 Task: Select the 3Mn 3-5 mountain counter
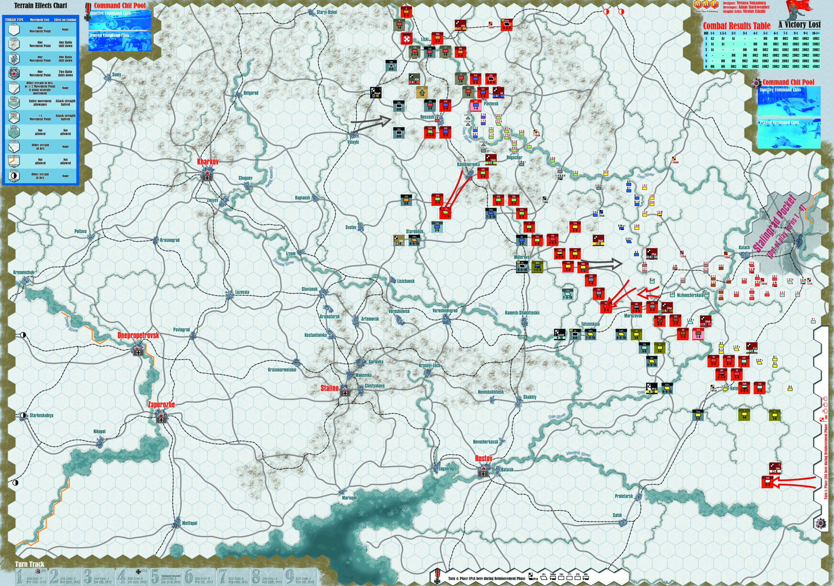pos(391,66)
